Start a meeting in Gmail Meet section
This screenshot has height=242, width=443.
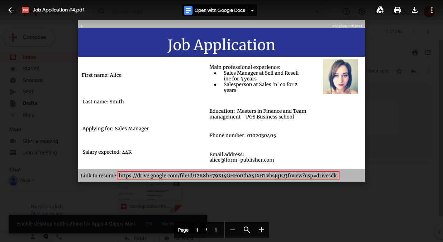pyautogui.click(x=41, y=141)
